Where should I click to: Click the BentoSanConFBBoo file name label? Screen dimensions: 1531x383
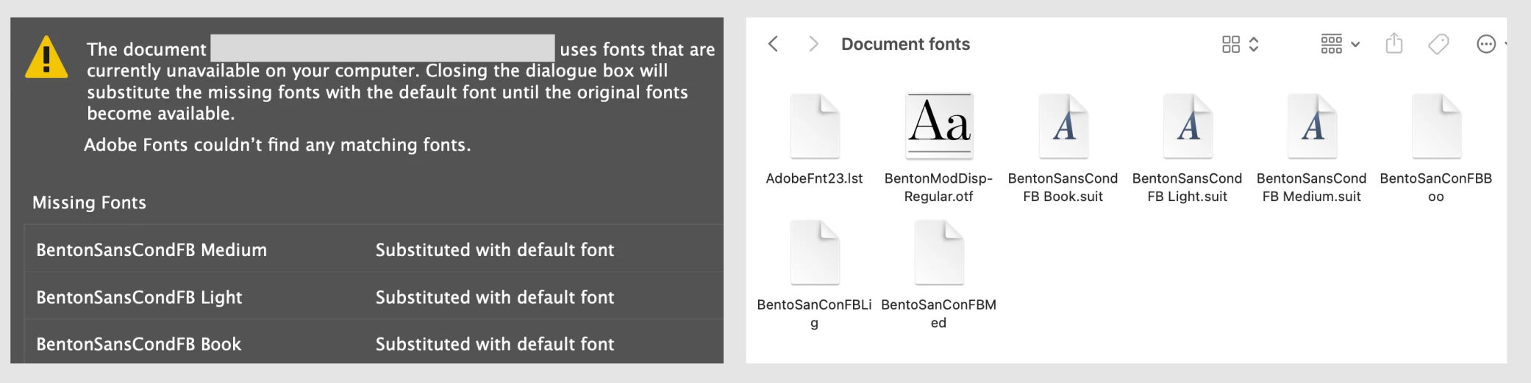pos(1435,187)
